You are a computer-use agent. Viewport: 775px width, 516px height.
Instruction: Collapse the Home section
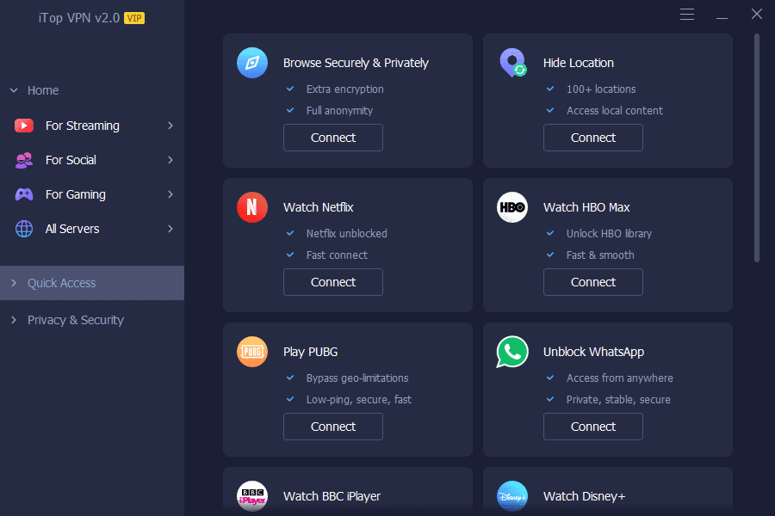tap(13, 90)
